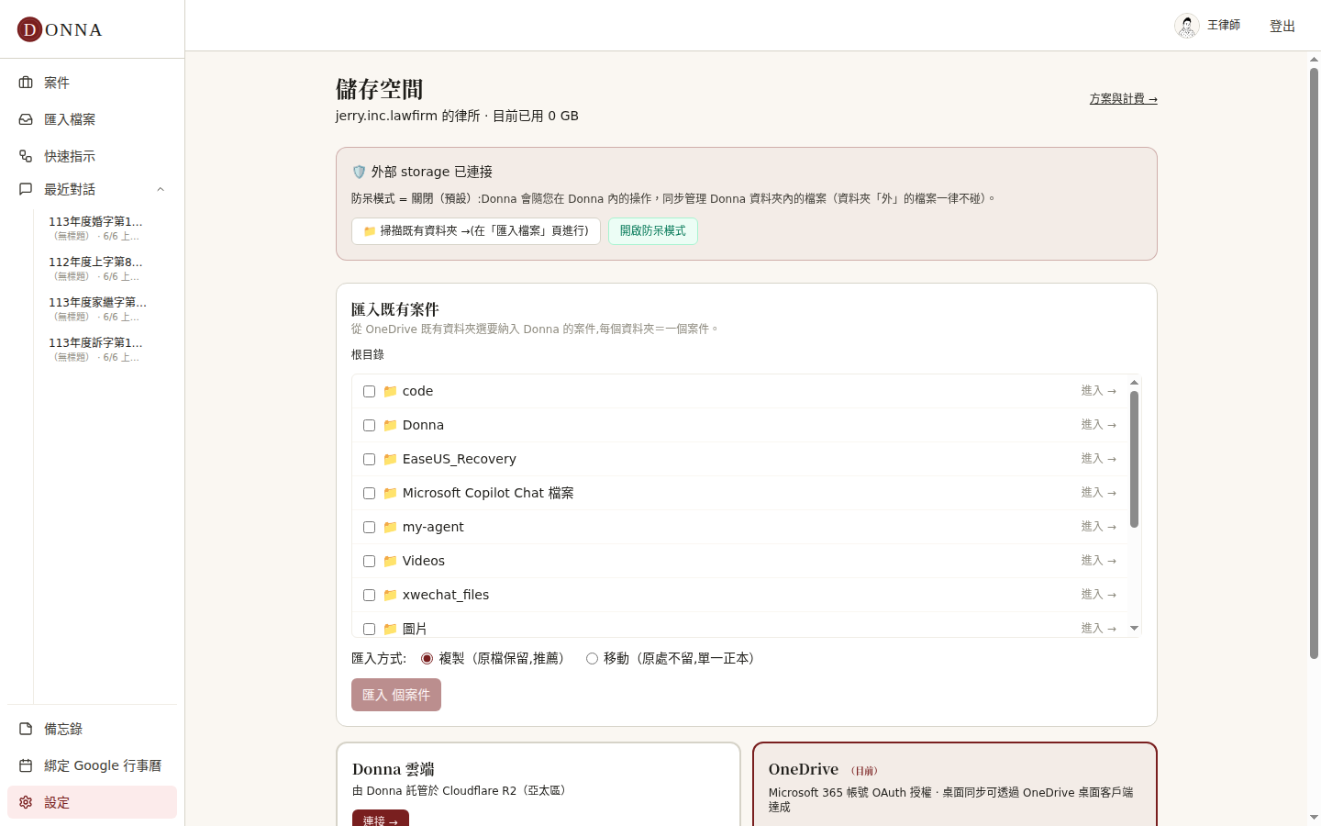Image resolution: width=1321 pixels, height=826 pixels.
Task: Click the folder list scroll-down arrow
Action: (x=1134, y=629)
